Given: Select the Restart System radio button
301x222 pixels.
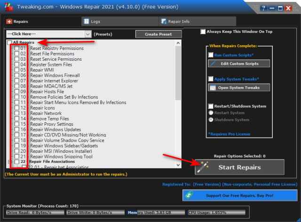Looking at the screenshot, I should point(211,113).
